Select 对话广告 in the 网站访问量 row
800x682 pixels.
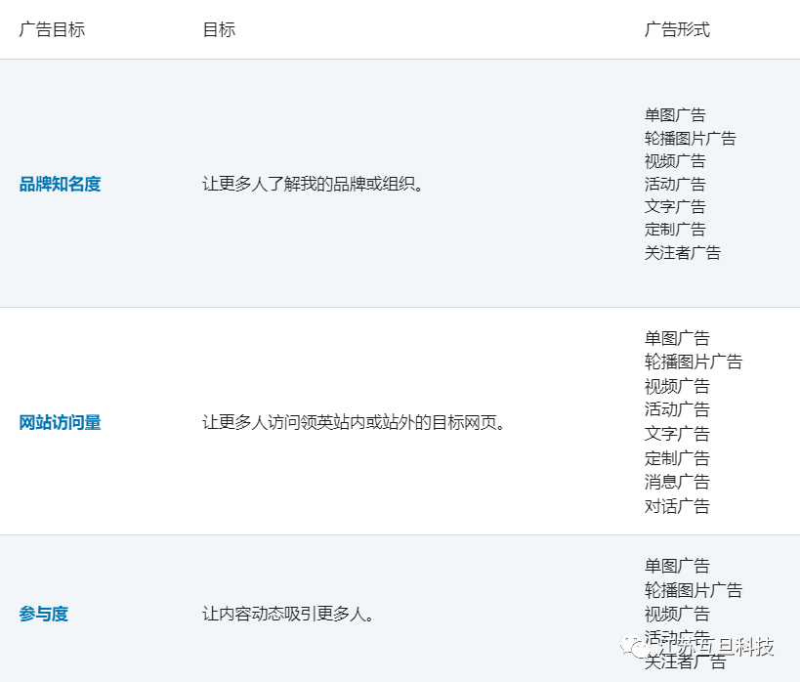click(x=677, y=506)
